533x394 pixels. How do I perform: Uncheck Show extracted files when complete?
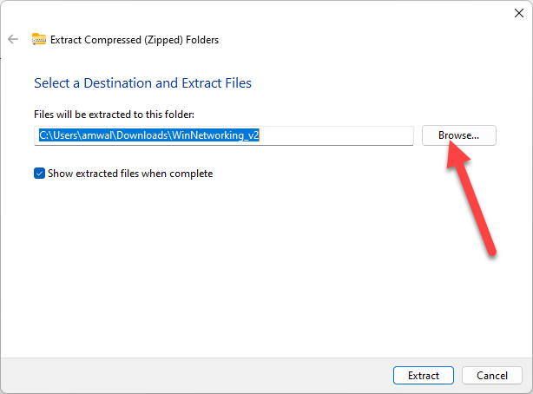(40, 174)
